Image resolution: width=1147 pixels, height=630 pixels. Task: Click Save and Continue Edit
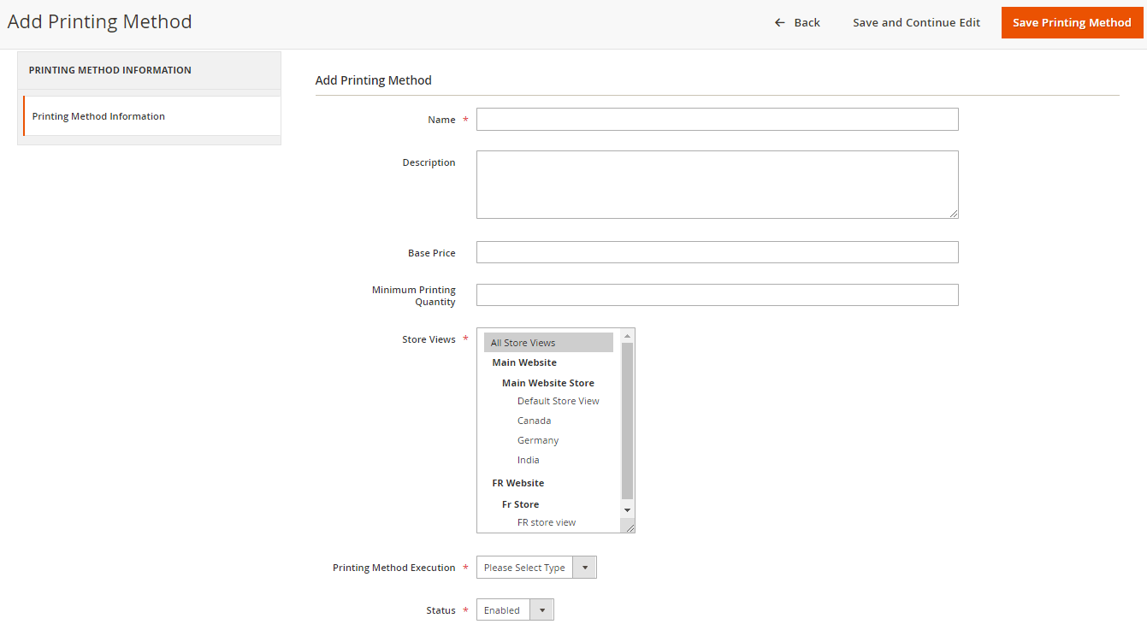pos(916,23)
